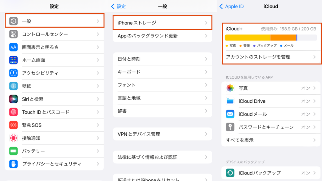The width and height of the screenshot is (322, 181).
Task: Open Appのバックグラウンド更新
Action: coord(163,36)
